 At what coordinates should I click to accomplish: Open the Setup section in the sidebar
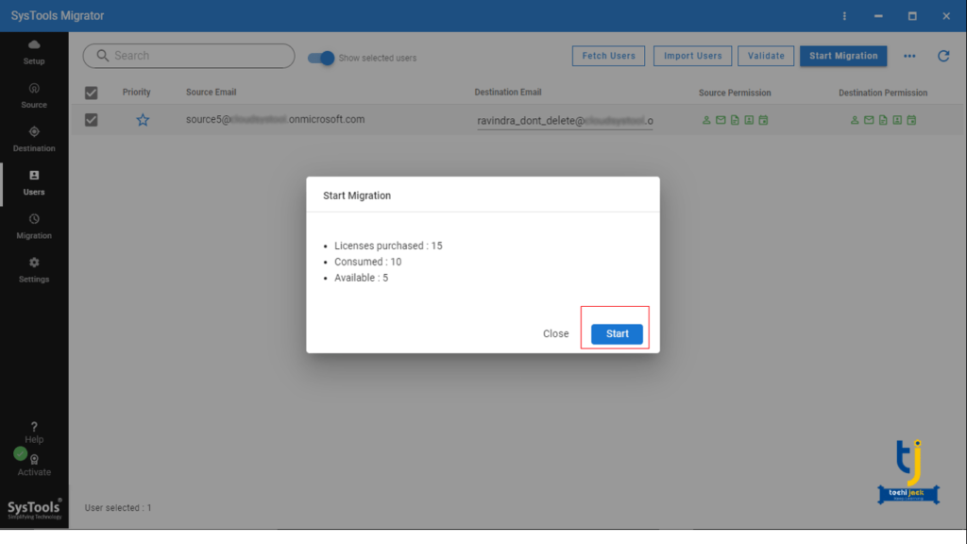(34, 53)
